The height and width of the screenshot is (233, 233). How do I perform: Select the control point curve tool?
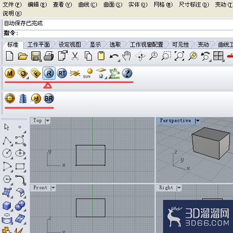click(x=20, y=140)
